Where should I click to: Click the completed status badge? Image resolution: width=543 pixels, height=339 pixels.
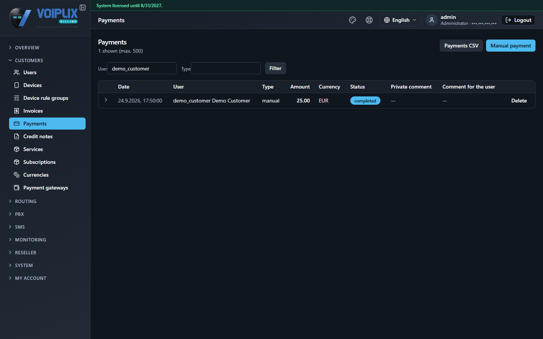point(365,101)
